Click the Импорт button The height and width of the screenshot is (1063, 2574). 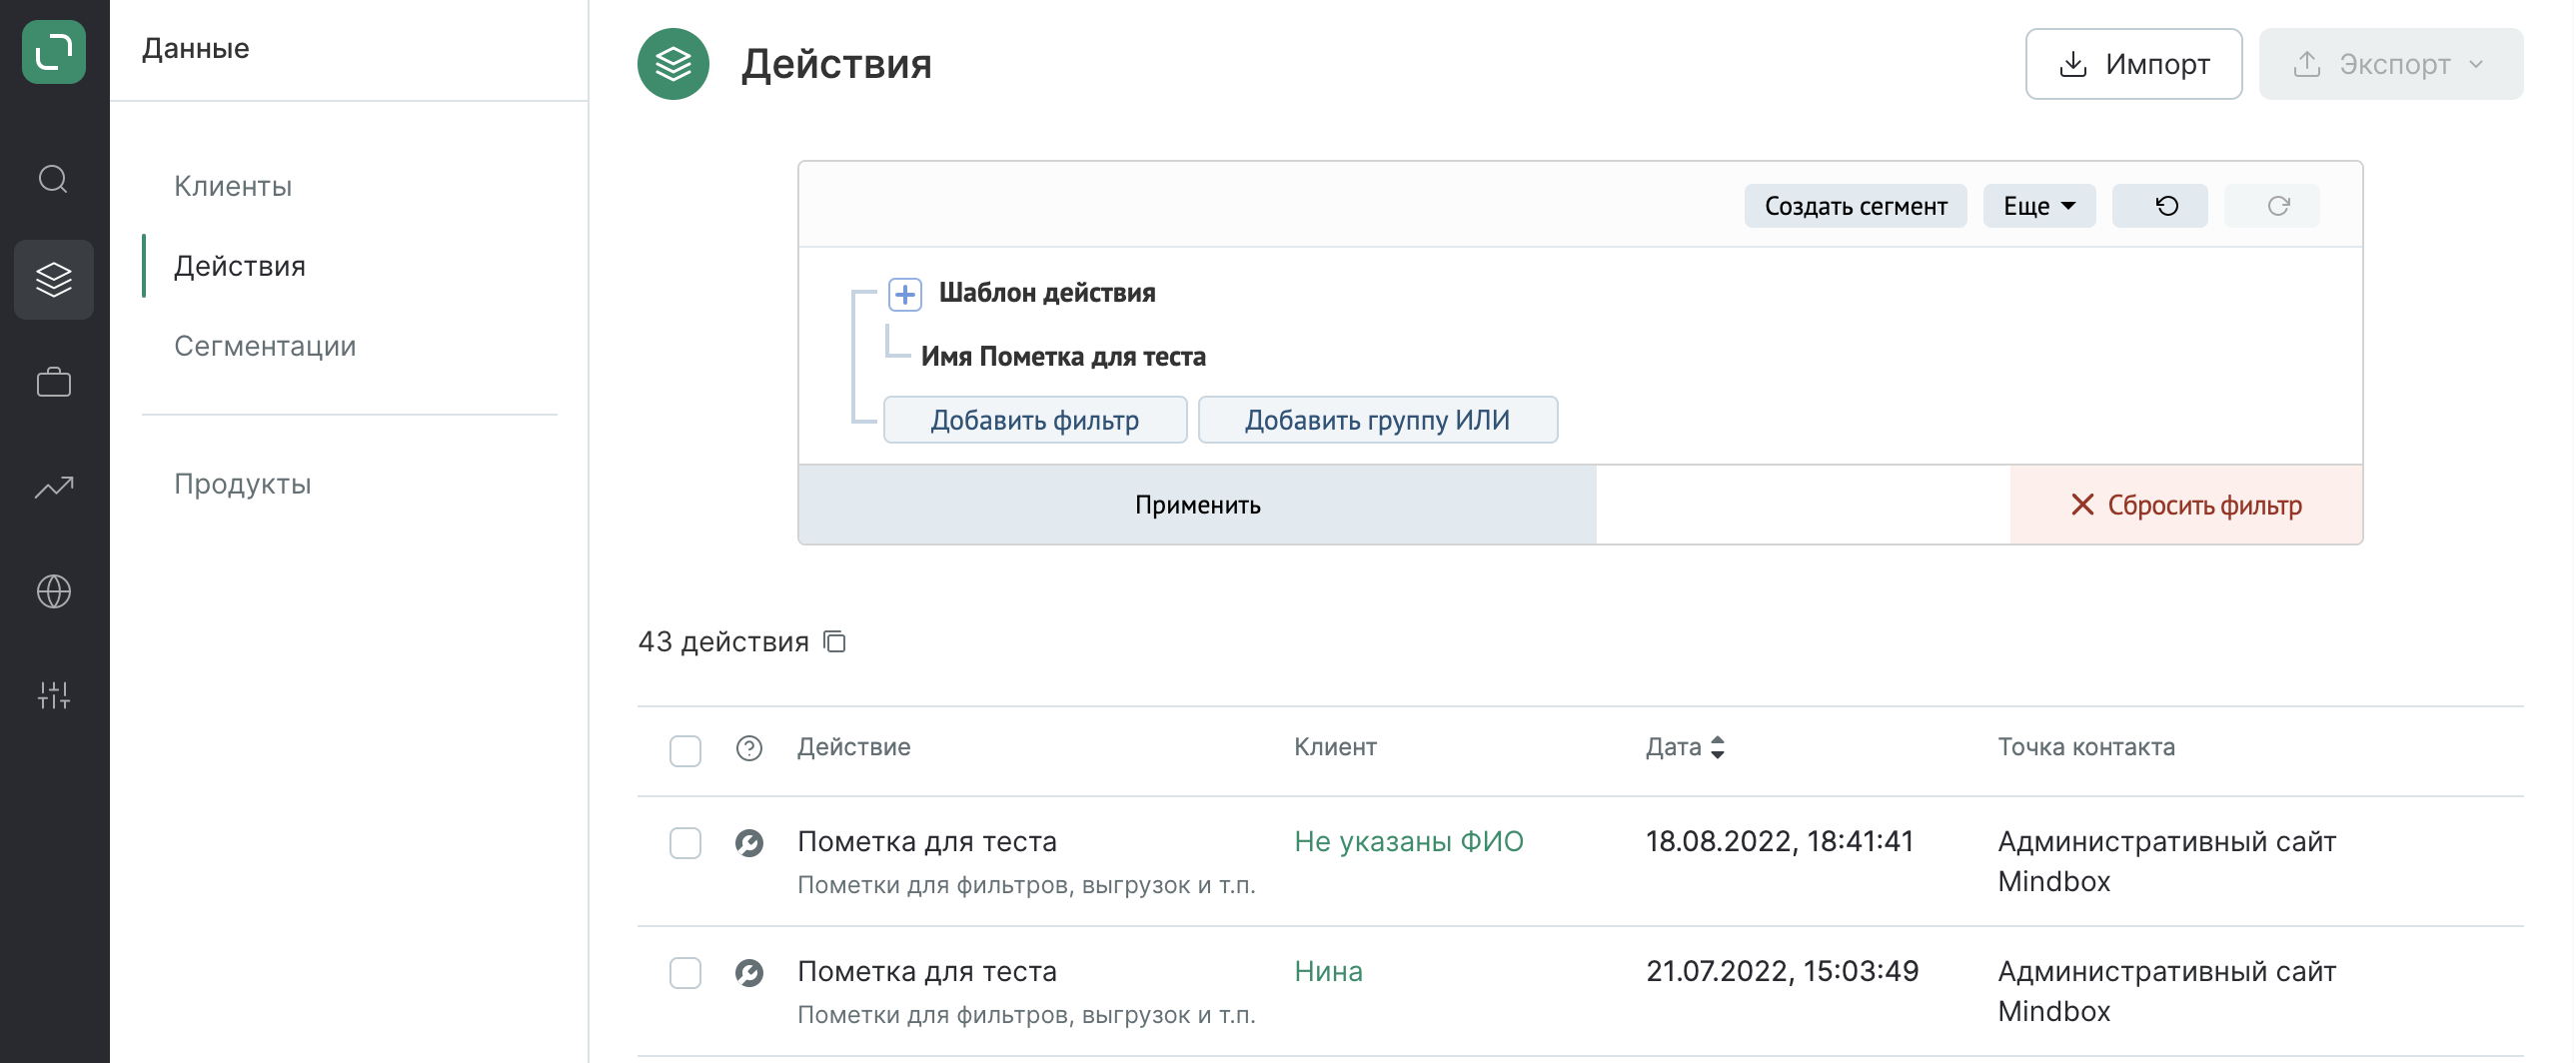(x=2133, y=64)
